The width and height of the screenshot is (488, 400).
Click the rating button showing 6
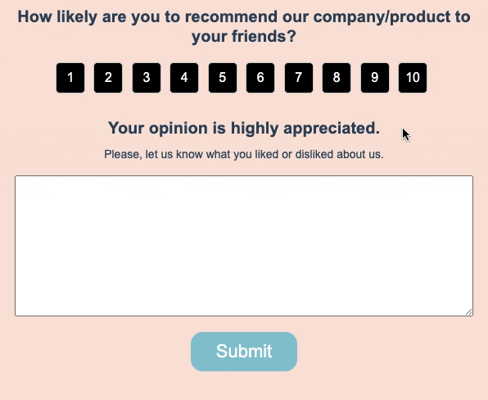(x=260, y=78)
